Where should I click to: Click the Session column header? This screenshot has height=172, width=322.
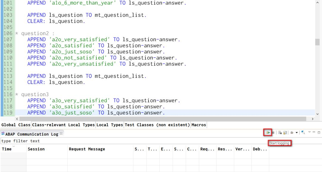point(47,149)
